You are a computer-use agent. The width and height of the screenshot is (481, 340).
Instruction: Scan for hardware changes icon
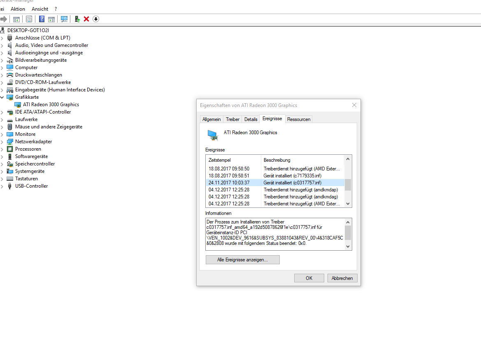pos(64,19)
